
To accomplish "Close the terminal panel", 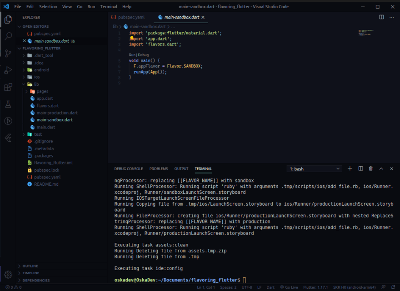I will pos(391,169).
